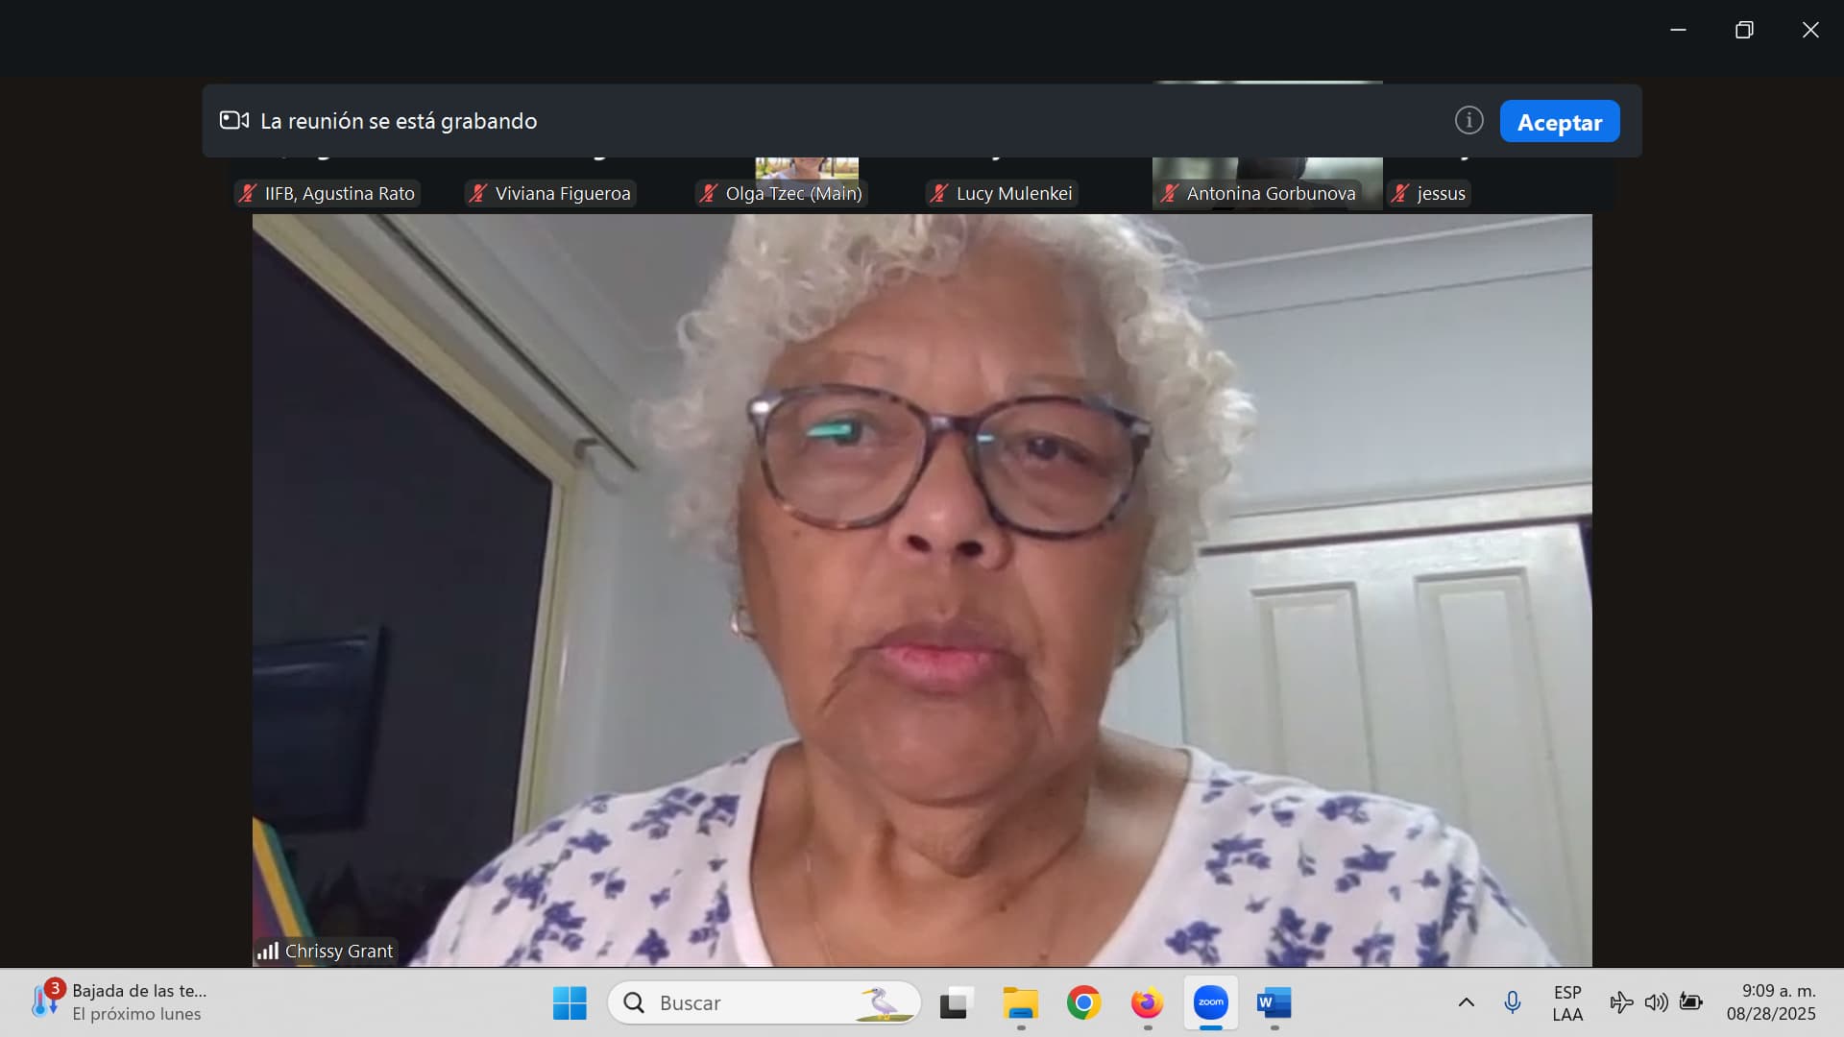Open the clock and date 08/28/2025
Image resolution: width=1844 pixels, height=1037 pixels.
click(1772, 1002)
